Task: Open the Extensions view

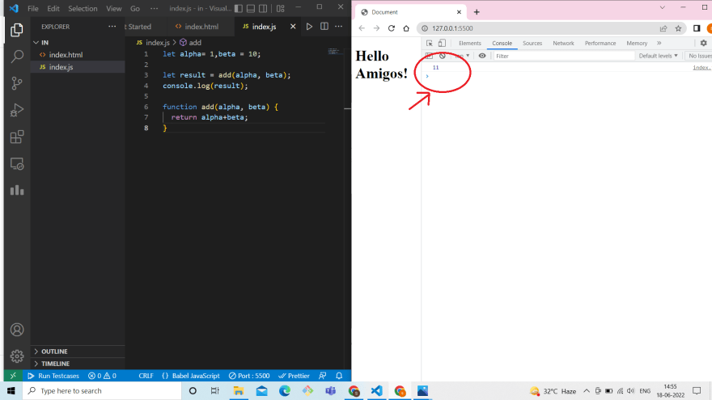Action: click(x=17, y=137)
